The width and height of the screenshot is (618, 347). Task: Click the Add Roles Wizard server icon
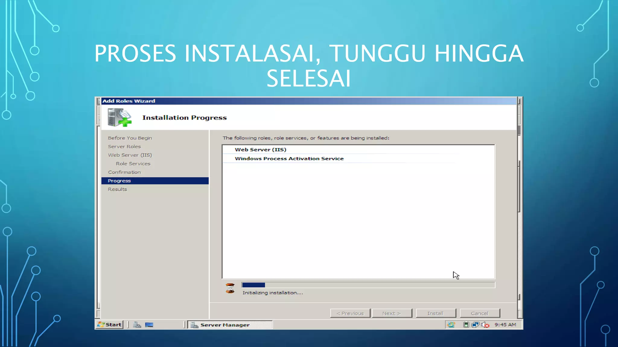[119, 117]
